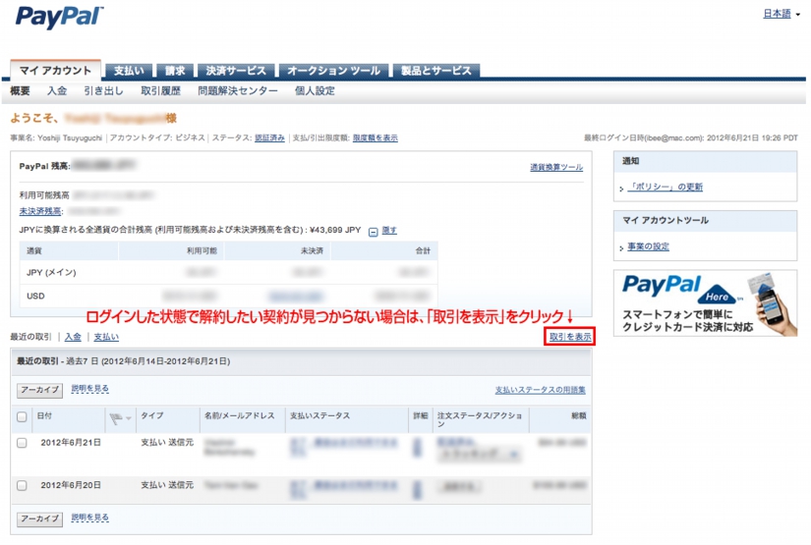Switch to the 支払い tab

coord(128,71)
